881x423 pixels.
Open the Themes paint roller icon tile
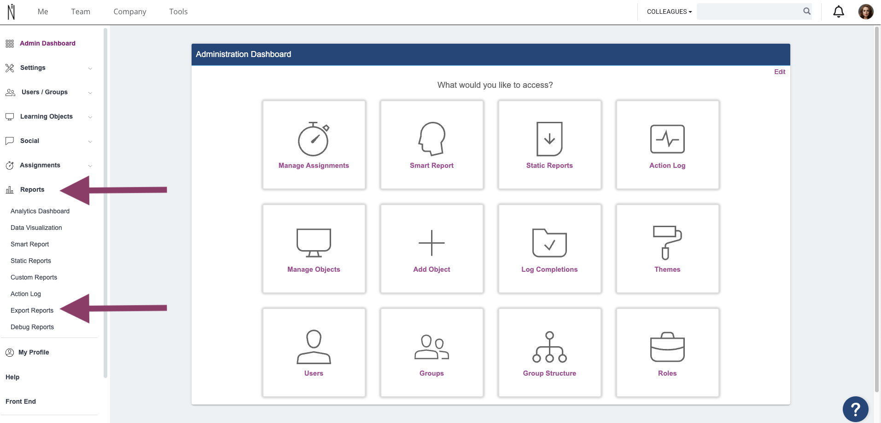click(667, 249)
